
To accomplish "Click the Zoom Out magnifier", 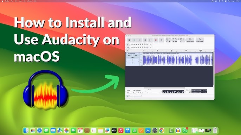I will pyautogui.click(x=176, y=39).
